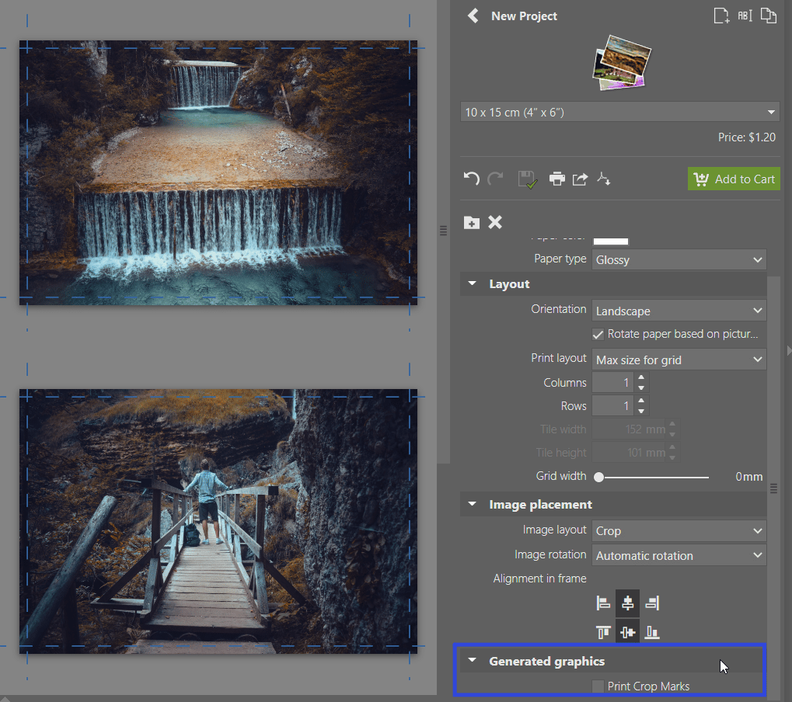Viewport: 792px width, 702px height.
Task: Open the Paper type dropdown showing Glossy
Action: point(679,260)
